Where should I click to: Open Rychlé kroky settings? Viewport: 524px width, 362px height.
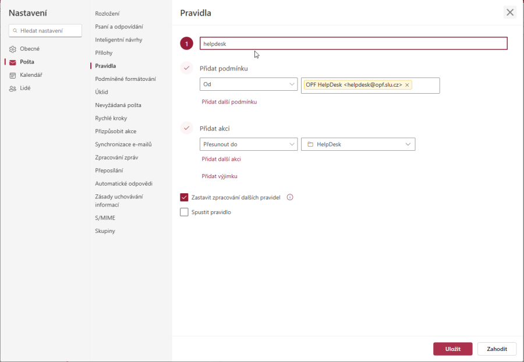(111, 118)
